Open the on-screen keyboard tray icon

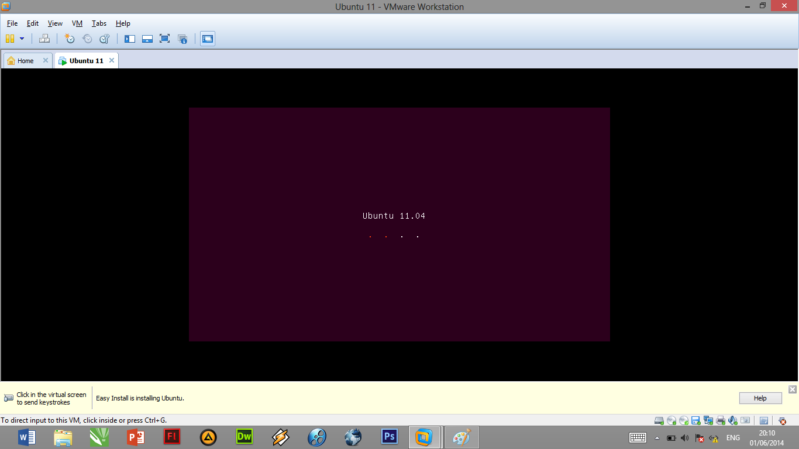638,437
